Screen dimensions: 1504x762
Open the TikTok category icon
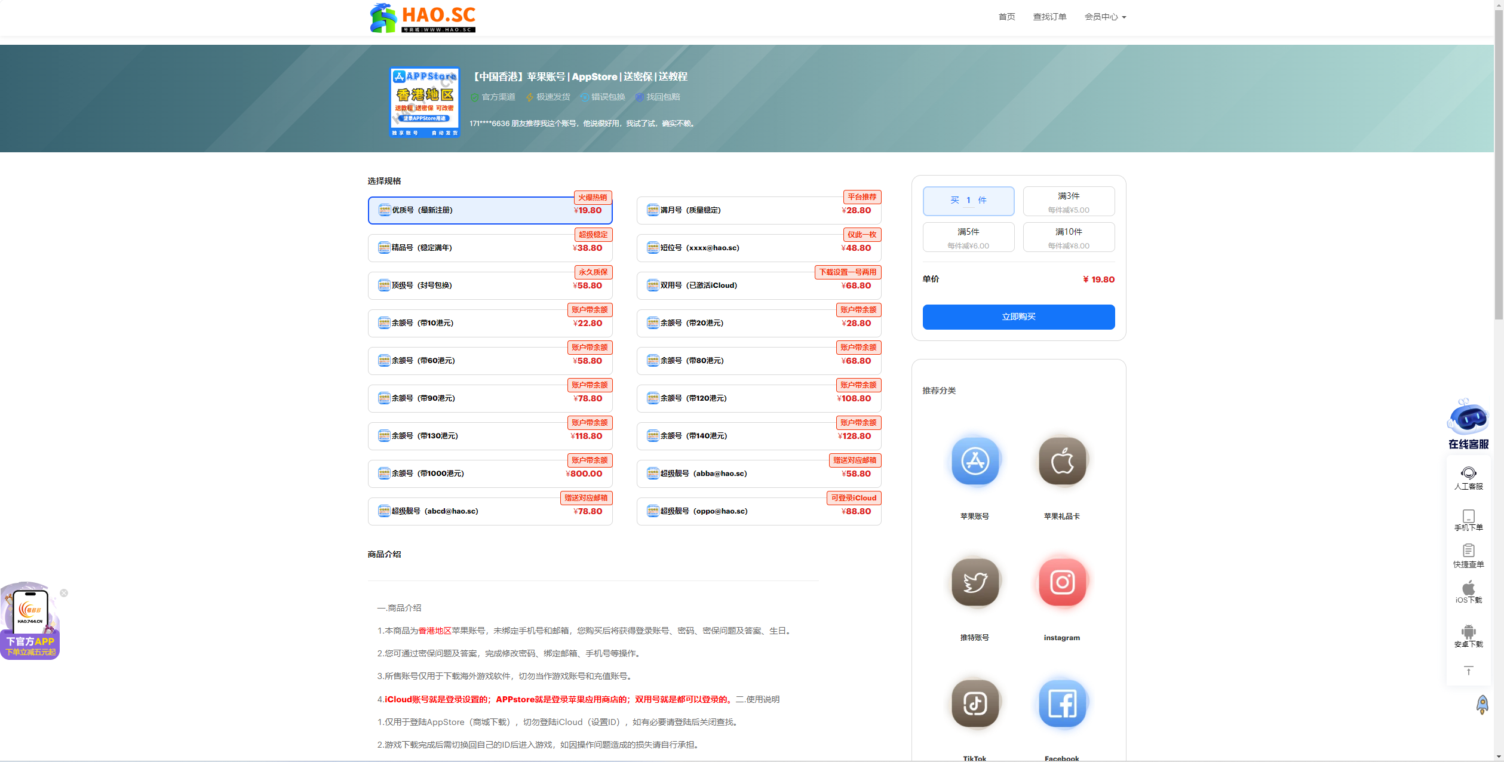pos(975,703)
